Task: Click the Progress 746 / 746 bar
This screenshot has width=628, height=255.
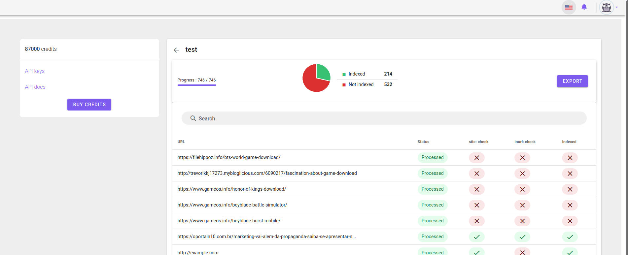Action: [x=196, y=85]
